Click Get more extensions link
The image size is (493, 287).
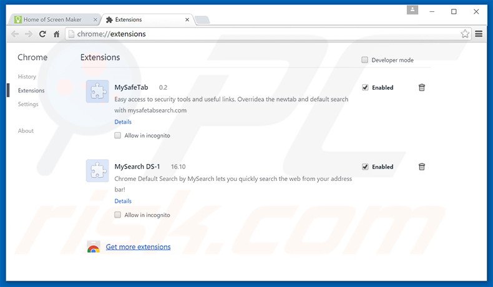click(x=138, y=247)
